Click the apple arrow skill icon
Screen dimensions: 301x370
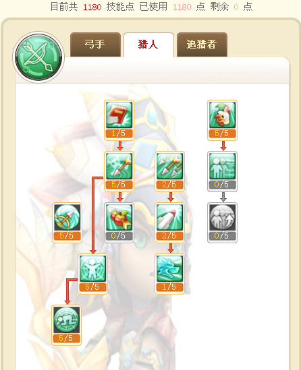pyautogui.click(x=119, y=217)
